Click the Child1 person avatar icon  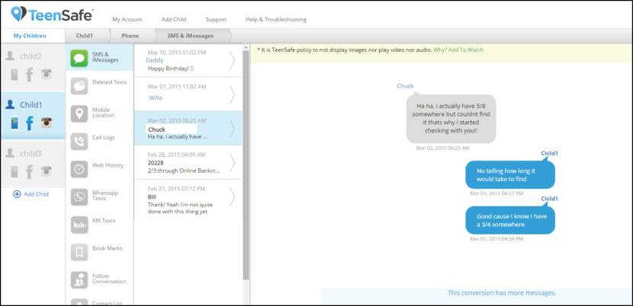(10, 104)
